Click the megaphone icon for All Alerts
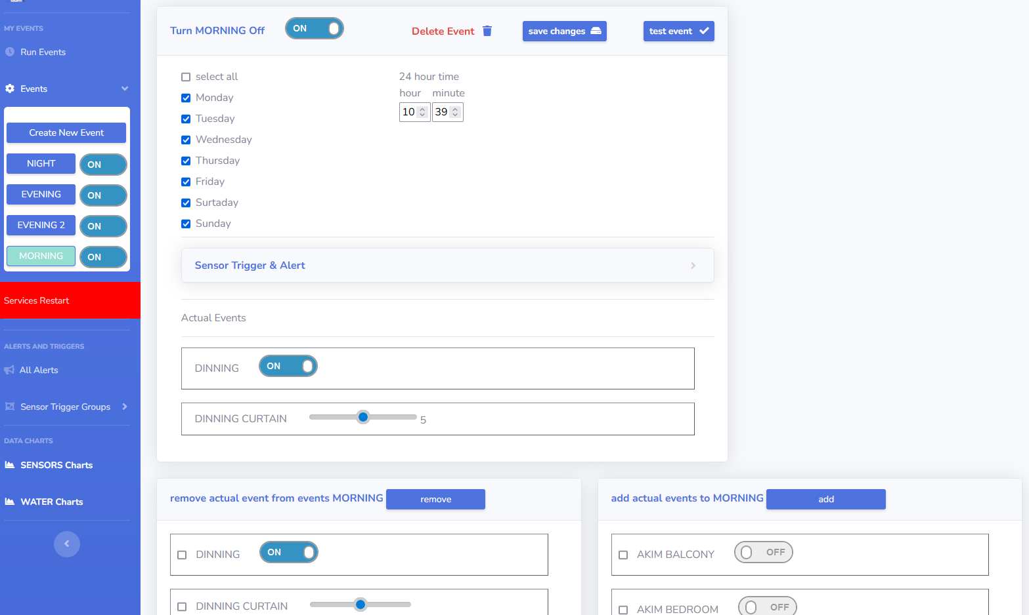This screenshot has height=615, width=1029. click(9, 370)
